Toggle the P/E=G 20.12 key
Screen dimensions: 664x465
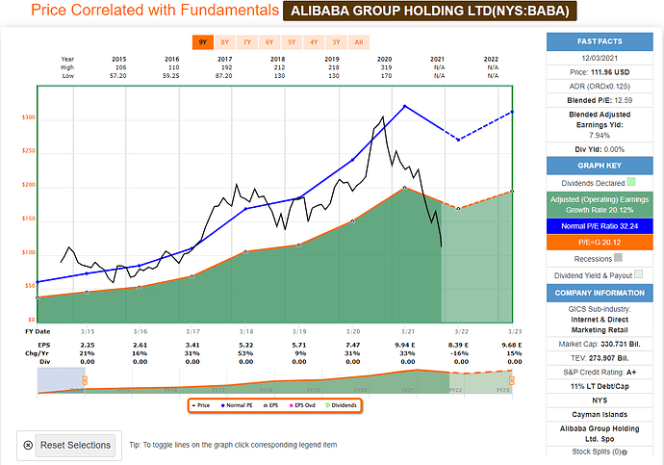point(600,243)
